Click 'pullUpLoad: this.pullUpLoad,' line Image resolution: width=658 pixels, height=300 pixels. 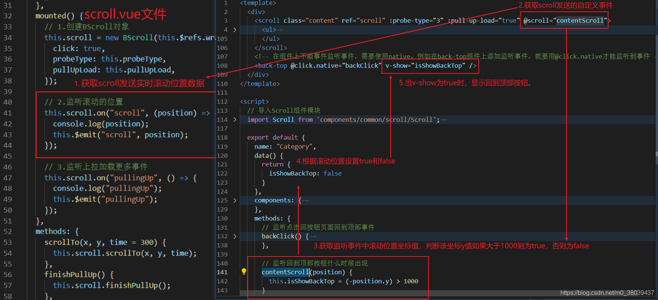[x=114, y=70]
